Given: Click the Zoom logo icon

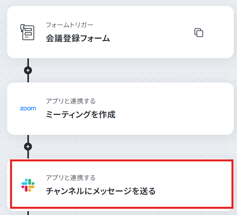Looking at the screenshot, I should pyautogui.click(x=28, y=108).
